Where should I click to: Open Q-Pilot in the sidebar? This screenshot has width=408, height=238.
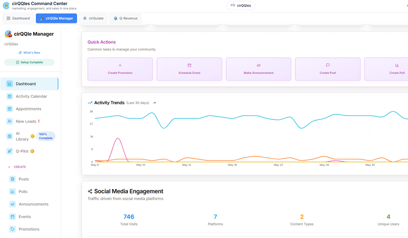pos(30,151)
